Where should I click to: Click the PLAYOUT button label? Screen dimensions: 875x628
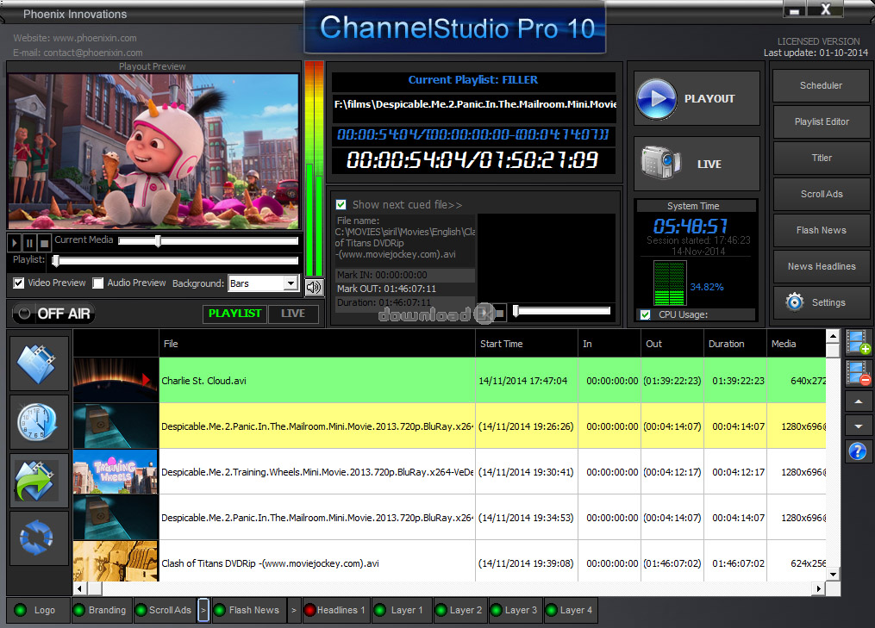click(709, 99)
